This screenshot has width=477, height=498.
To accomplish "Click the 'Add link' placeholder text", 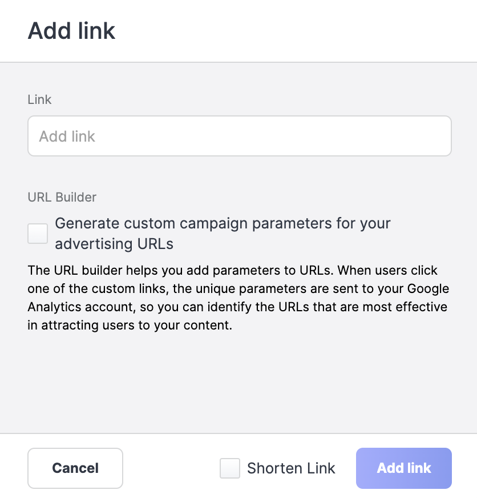I will 67,136.
